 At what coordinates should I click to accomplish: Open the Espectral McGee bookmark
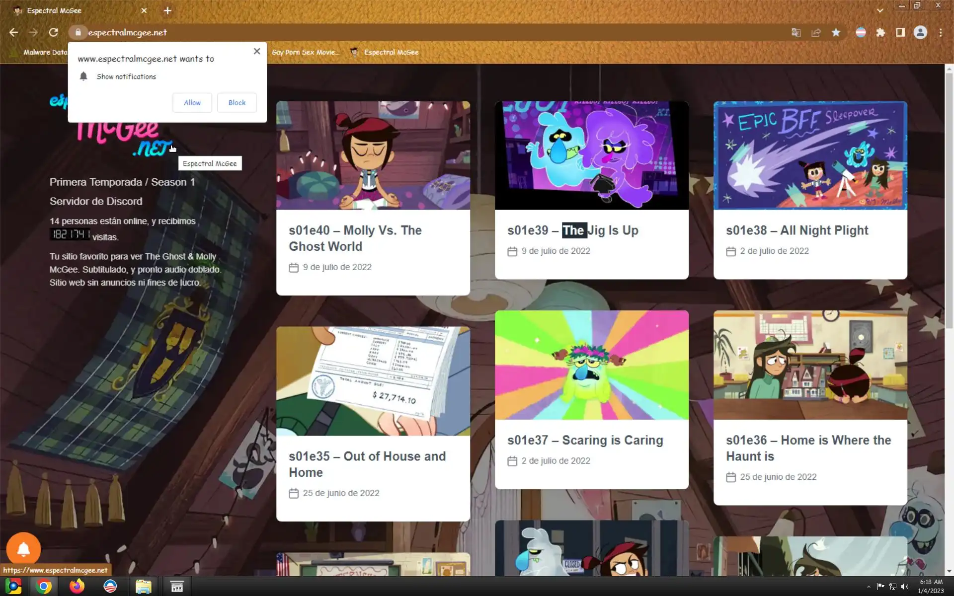coord(385,52)
